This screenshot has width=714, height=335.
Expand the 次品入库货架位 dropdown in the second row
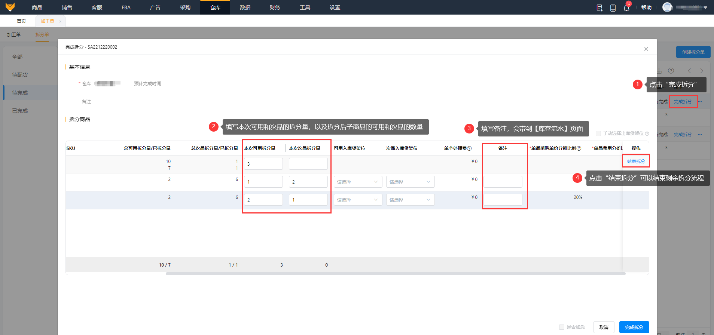(x=410, y=182)
